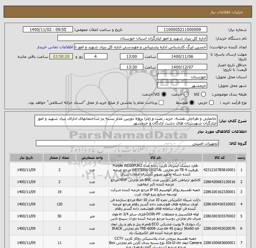Select the کالا radio button

tap(203, 94)
